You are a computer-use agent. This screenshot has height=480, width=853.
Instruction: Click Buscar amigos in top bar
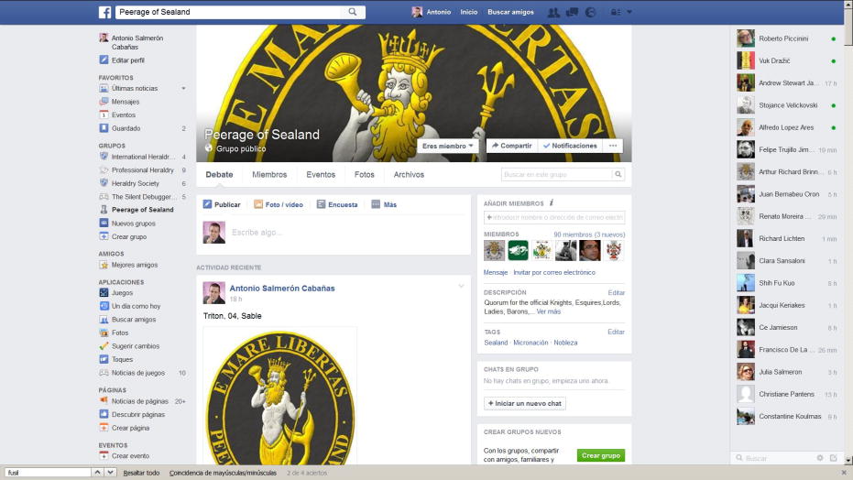pyautogui.click(x=510, y=12)
